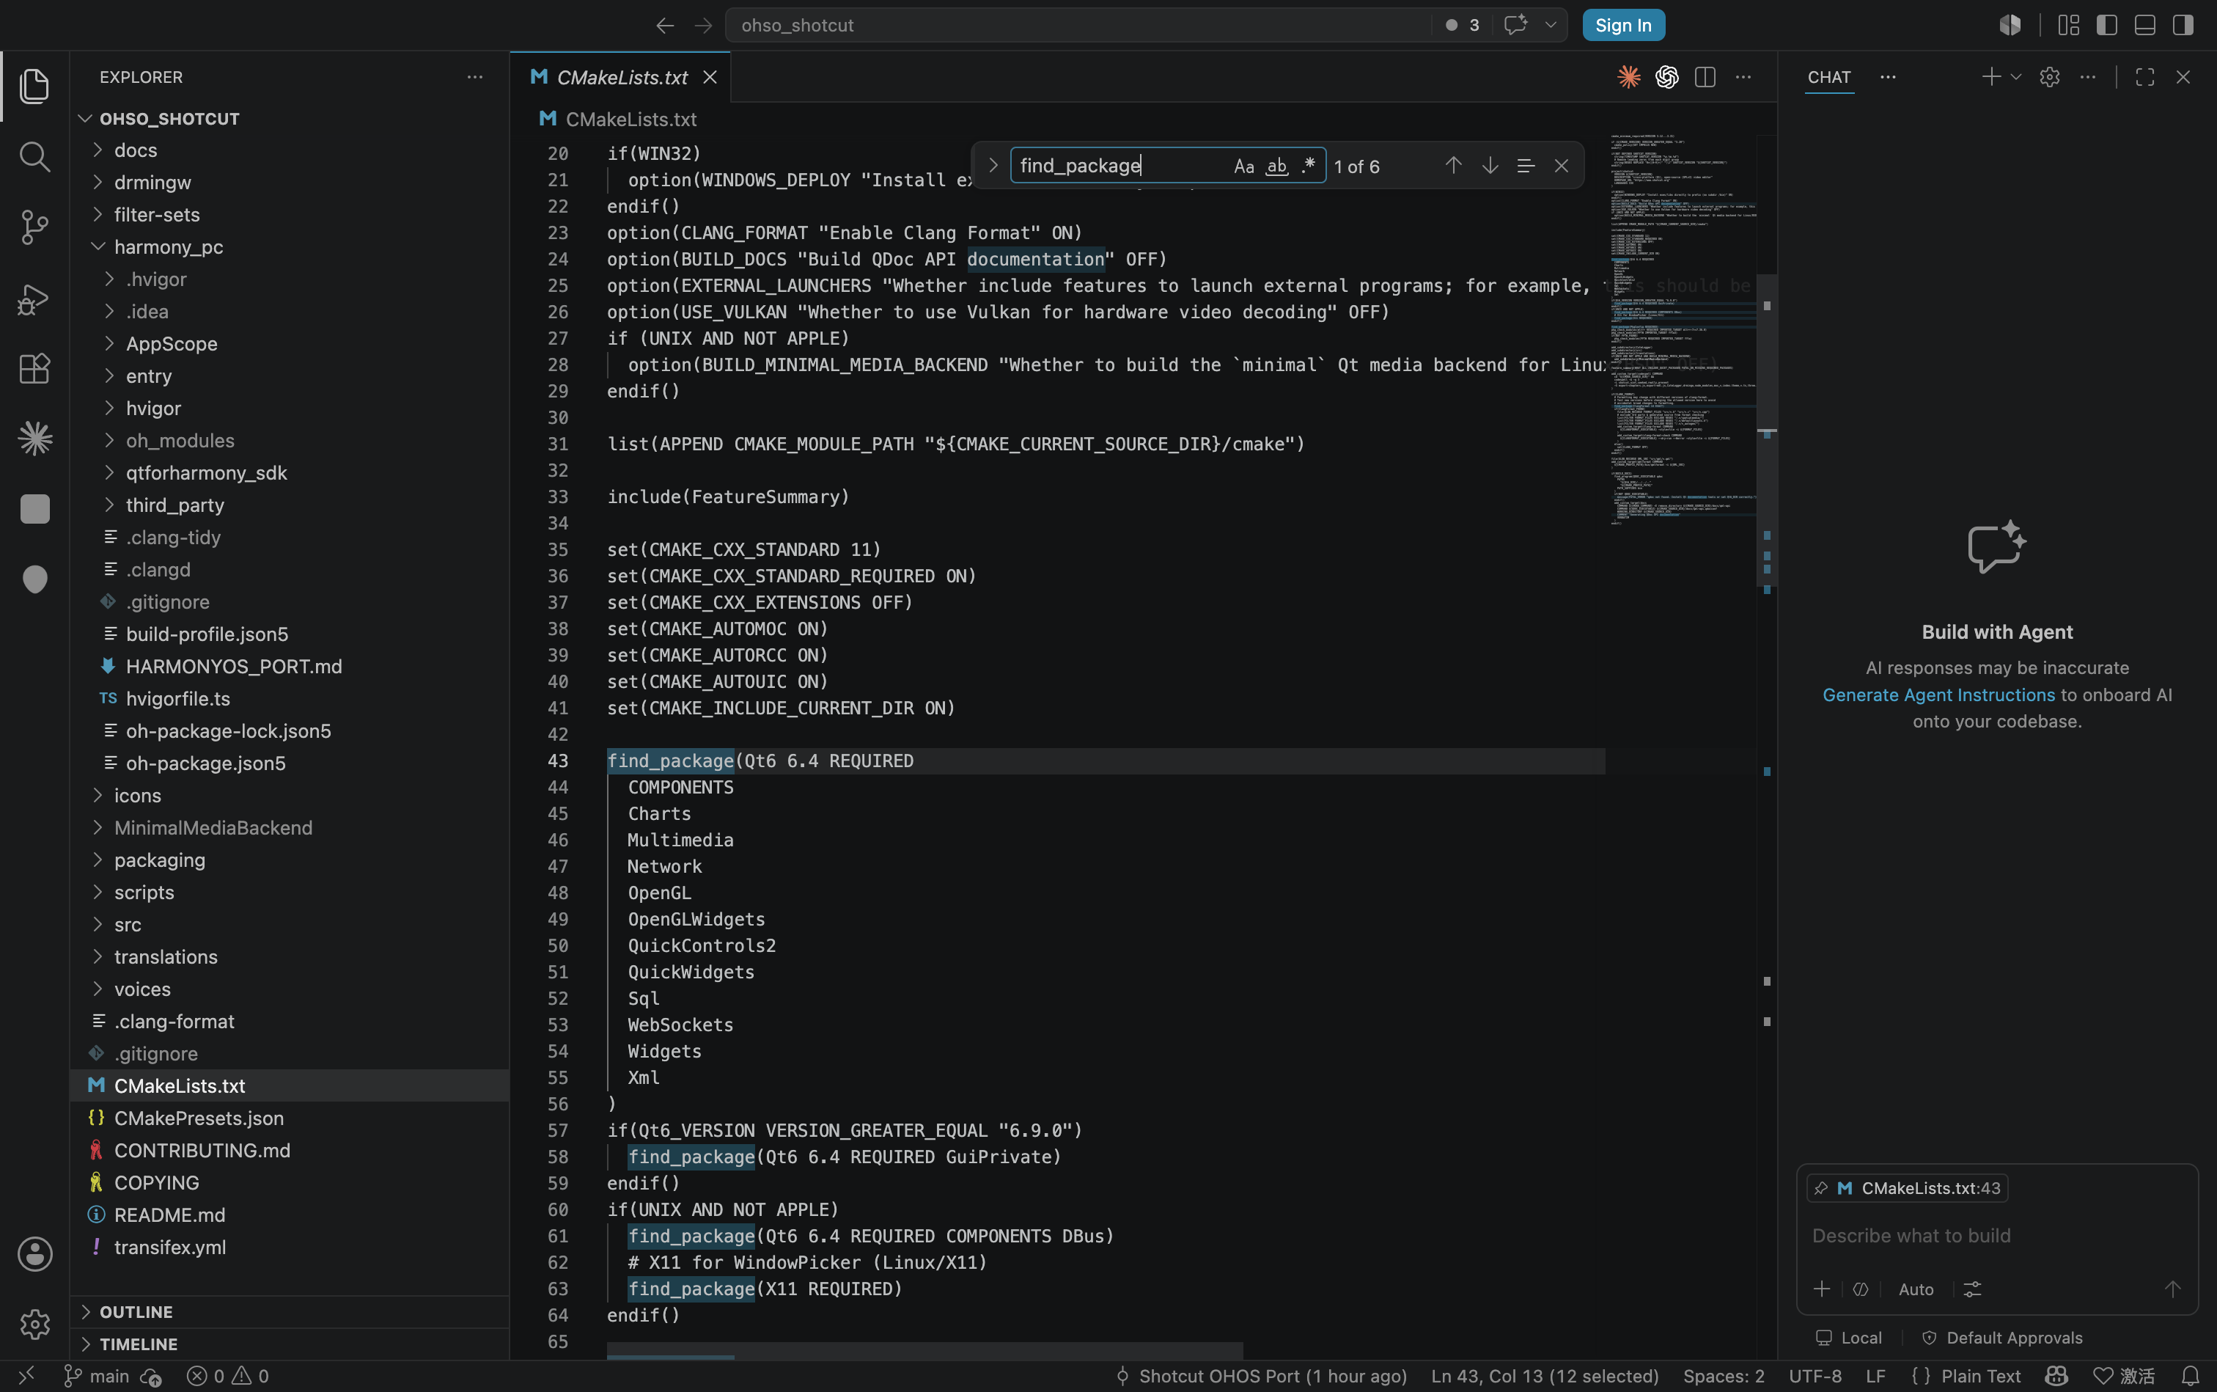
Task: Open remote window indicator in status bar
Action: click(x=26, y=1375)
